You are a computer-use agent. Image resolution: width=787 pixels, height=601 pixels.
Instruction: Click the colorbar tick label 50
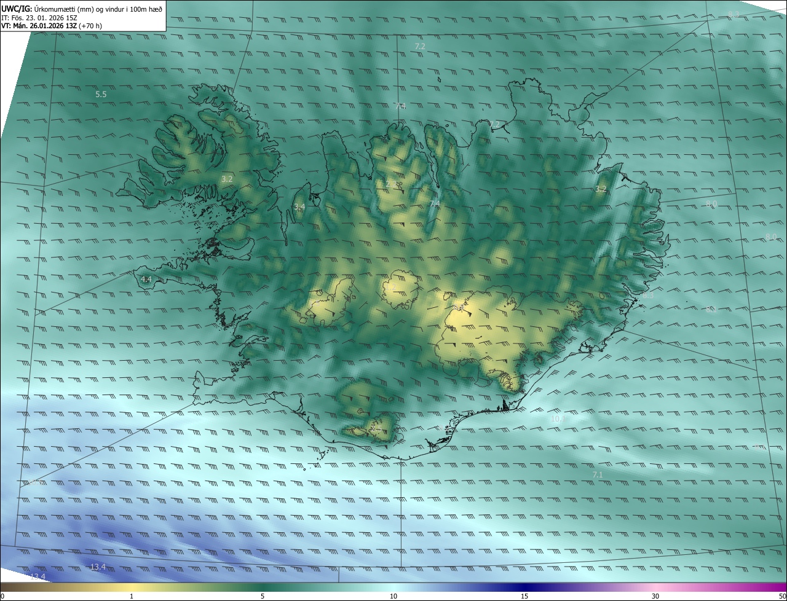[782, 597]
